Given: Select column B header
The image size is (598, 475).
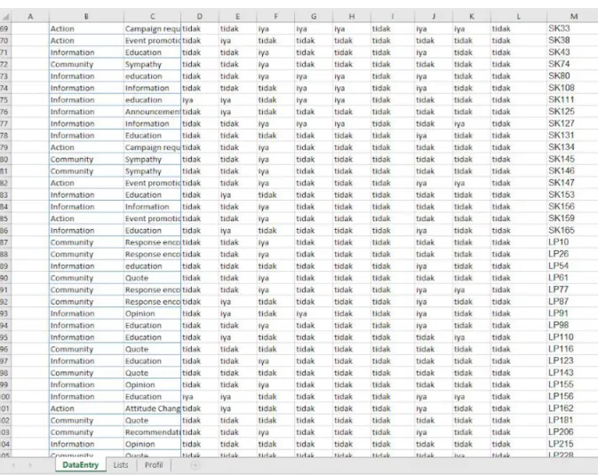Looking at the screenshot, I should pos(86,17).
